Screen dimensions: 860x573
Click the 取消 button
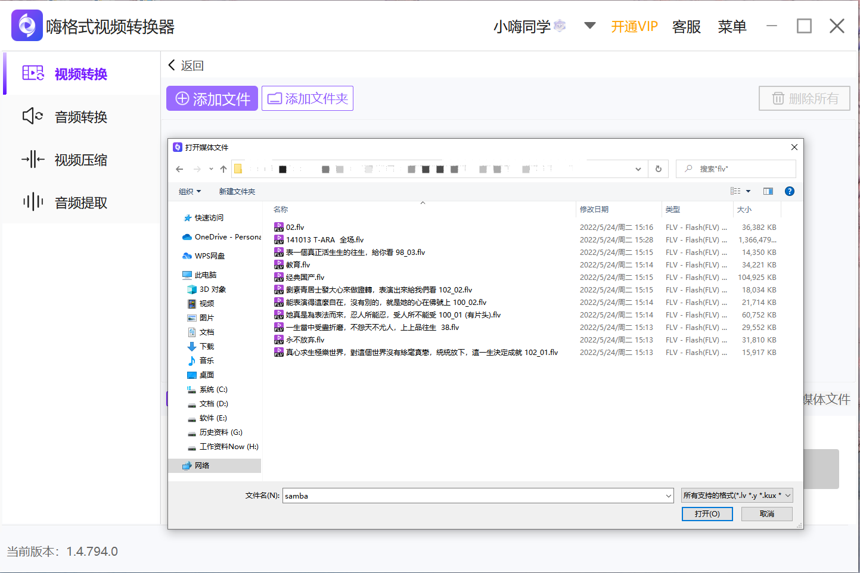pyautogui.click(x=767, y=514)
